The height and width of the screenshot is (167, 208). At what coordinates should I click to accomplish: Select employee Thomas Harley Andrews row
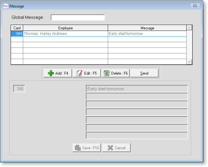65,34
